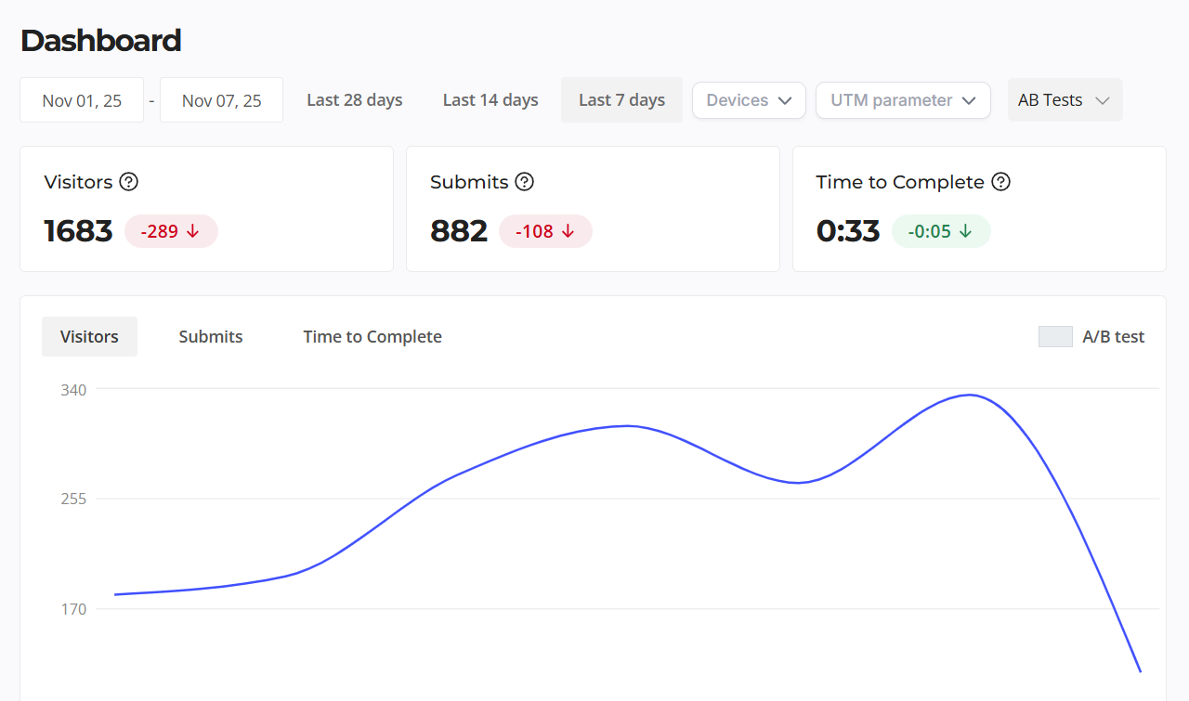
Task: Switch to Time to Complete chart tab
Action: (x=372, y=337)
